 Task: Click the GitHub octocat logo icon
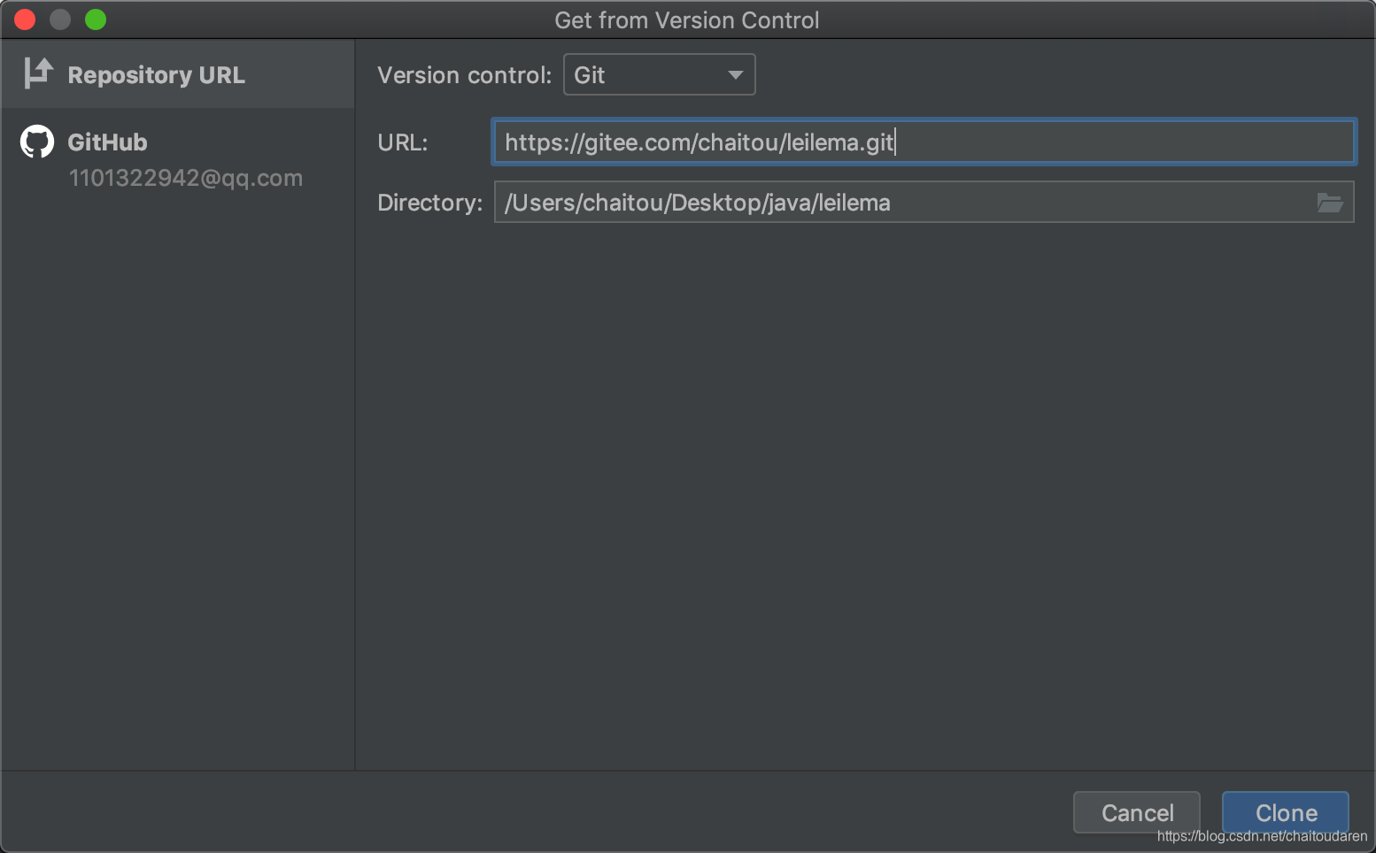coord(37,142)
